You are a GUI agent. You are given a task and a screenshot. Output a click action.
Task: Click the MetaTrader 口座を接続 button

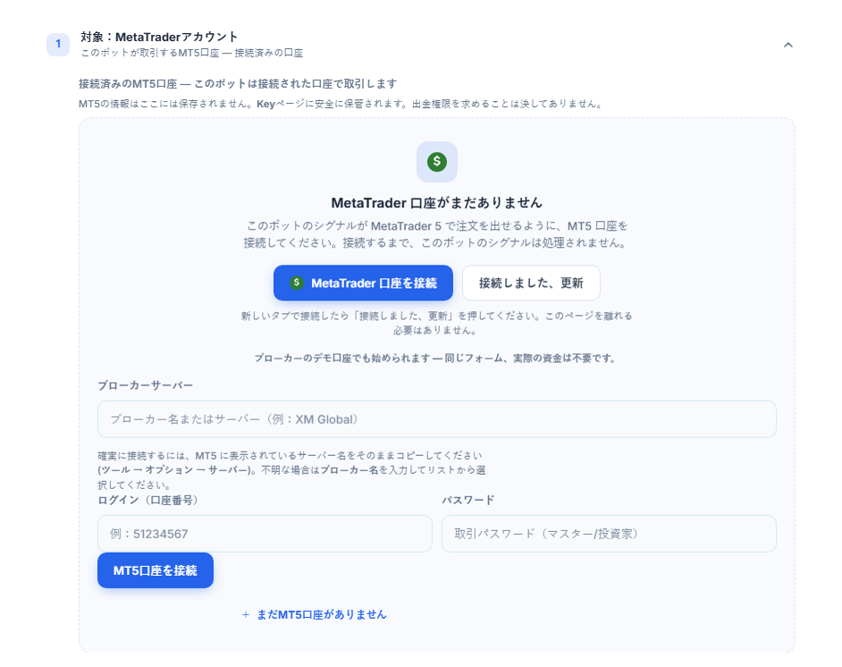[x=363, y=283]
